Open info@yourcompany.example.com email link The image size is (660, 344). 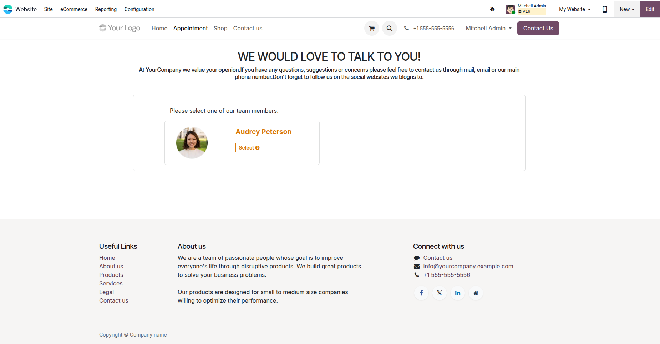point(468,266)
